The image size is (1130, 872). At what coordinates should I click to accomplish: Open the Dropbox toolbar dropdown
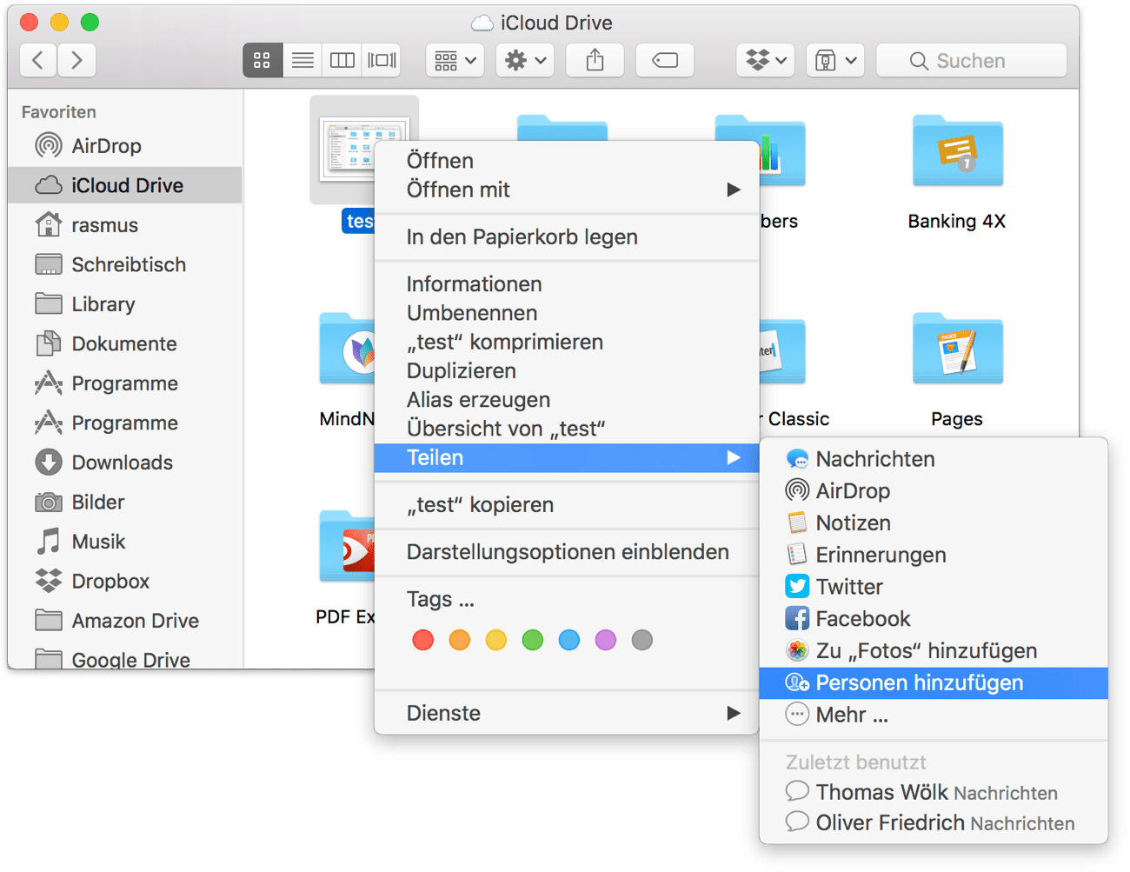(766, 60)
